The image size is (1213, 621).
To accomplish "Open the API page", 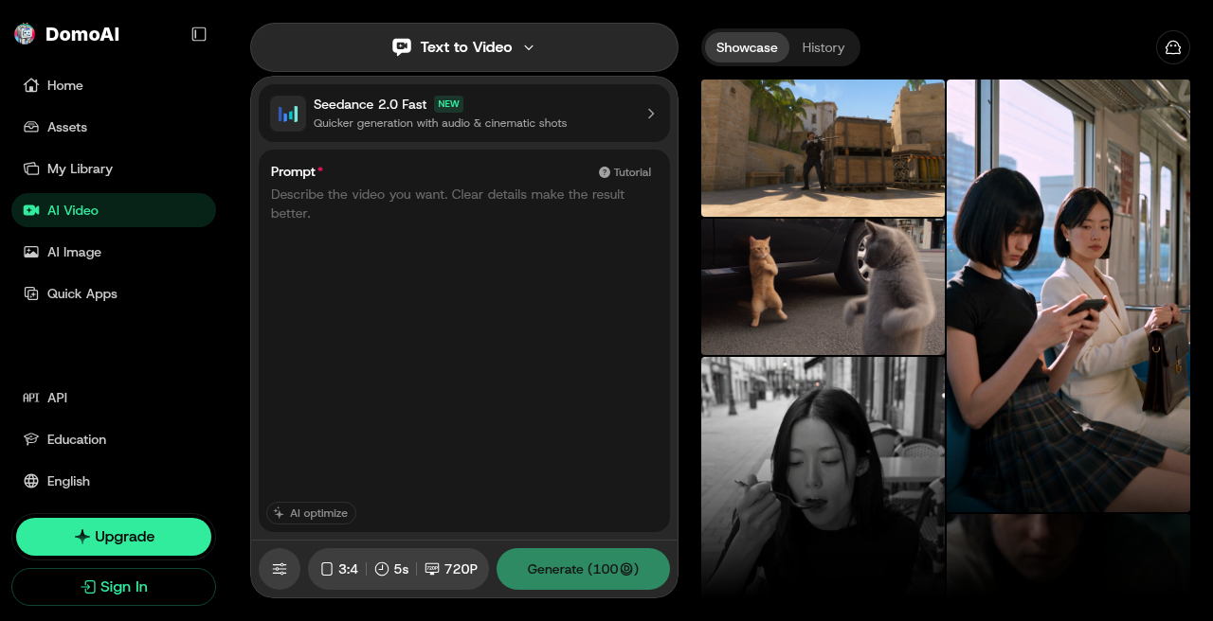I will click(114, 398).
